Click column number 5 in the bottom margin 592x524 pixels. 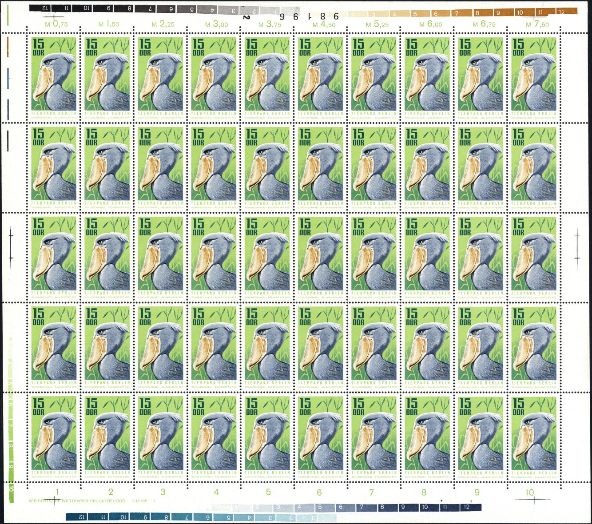point(268,492)
